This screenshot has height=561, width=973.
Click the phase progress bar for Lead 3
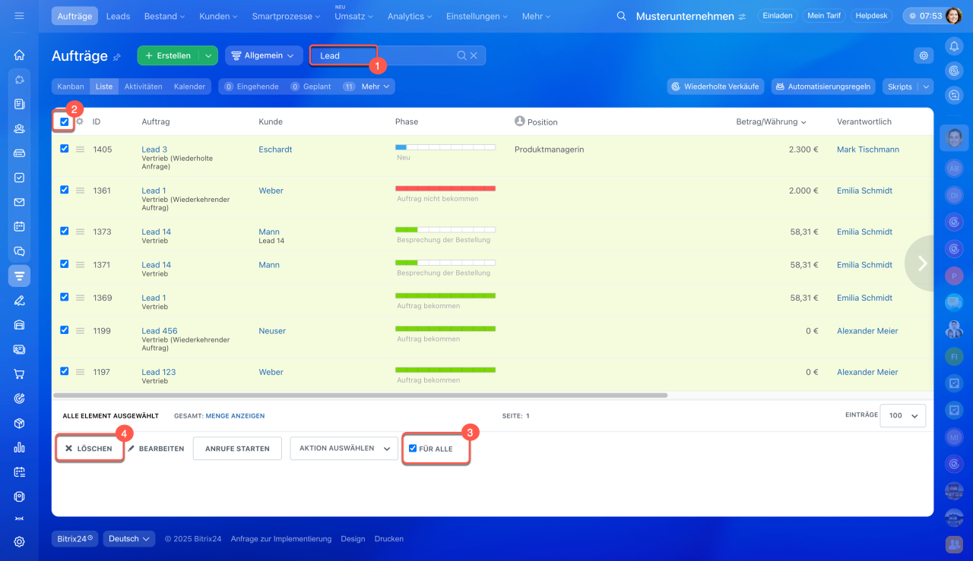tap(445, 147)
